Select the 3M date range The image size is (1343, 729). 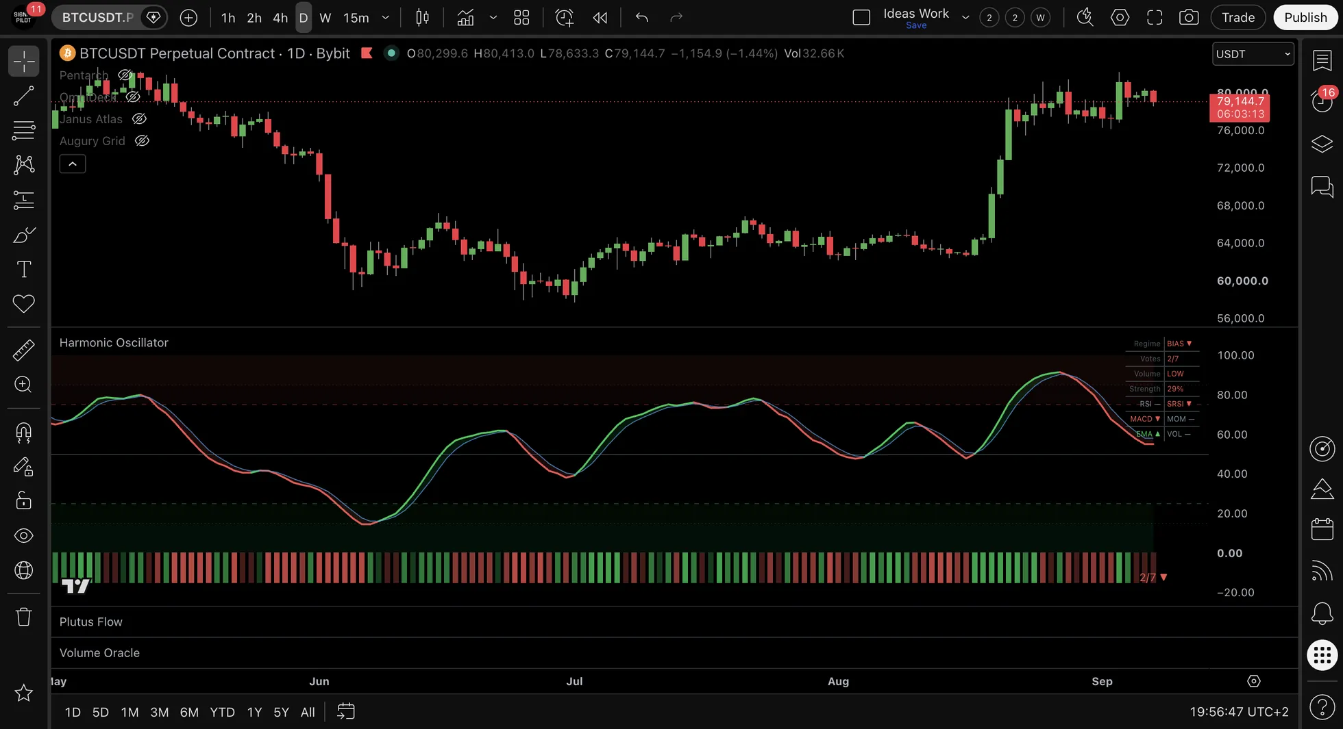click(160, 713)
